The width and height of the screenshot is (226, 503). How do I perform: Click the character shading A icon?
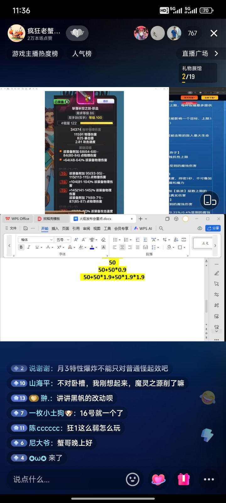[103, 247]
